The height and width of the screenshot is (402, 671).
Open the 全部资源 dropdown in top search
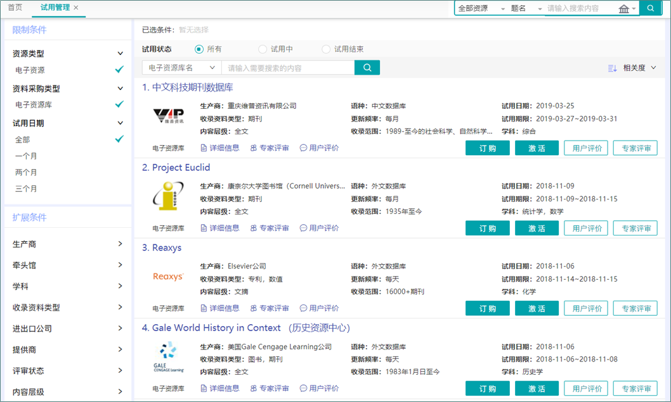coord(481,8)
